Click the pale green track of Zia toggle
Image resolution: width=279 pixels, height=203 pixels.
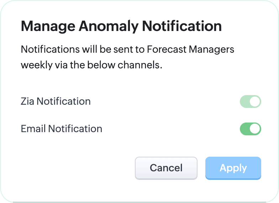[x=245, y=101]
